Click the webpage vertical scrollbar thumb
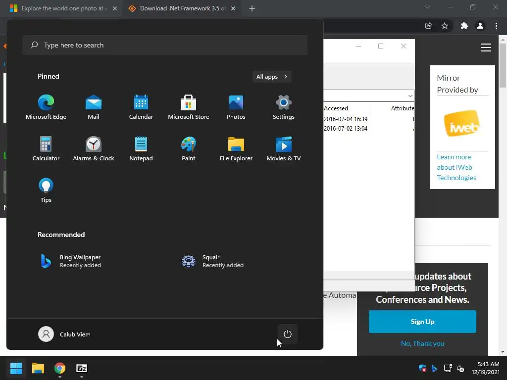The image size is (507, 380). tap(503, 65)
